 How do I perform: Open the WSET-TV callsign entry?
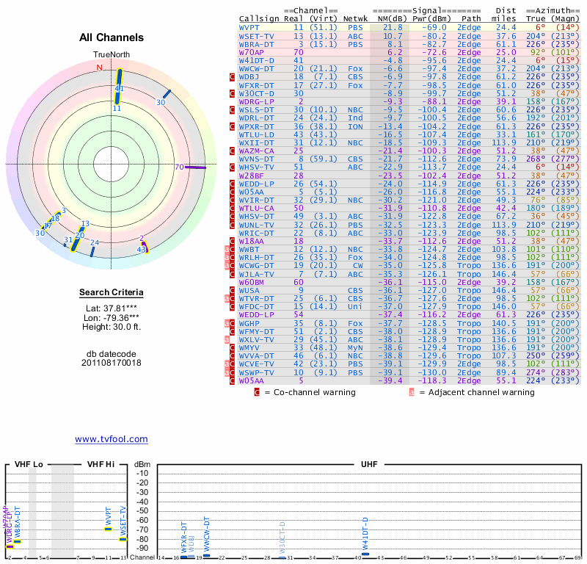[x=257, y=35]
